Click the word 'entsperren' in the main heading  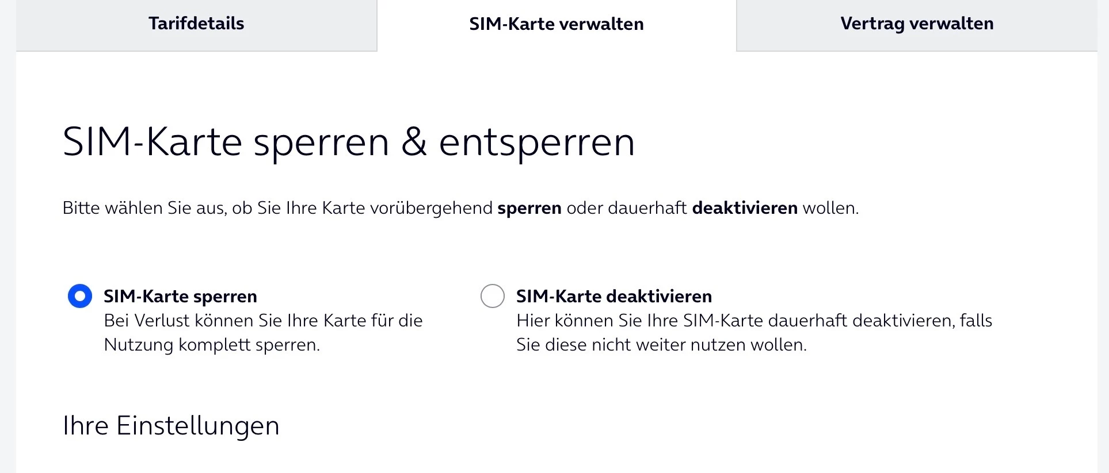pos(536,142)
